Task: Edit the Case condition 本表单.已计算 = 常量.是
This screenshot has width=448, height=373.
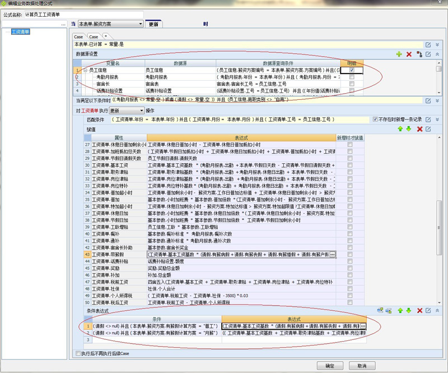Action: pyautogui.click(x=428, y=45)
